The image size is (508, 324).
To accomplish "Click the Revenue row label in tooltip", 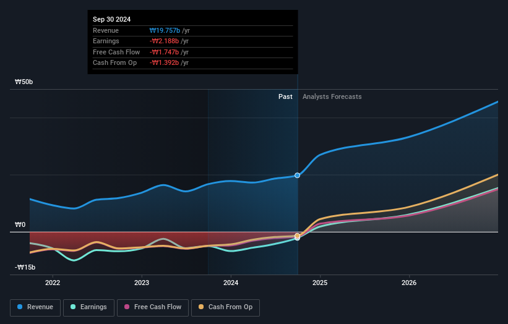I will tap(106, 30).
